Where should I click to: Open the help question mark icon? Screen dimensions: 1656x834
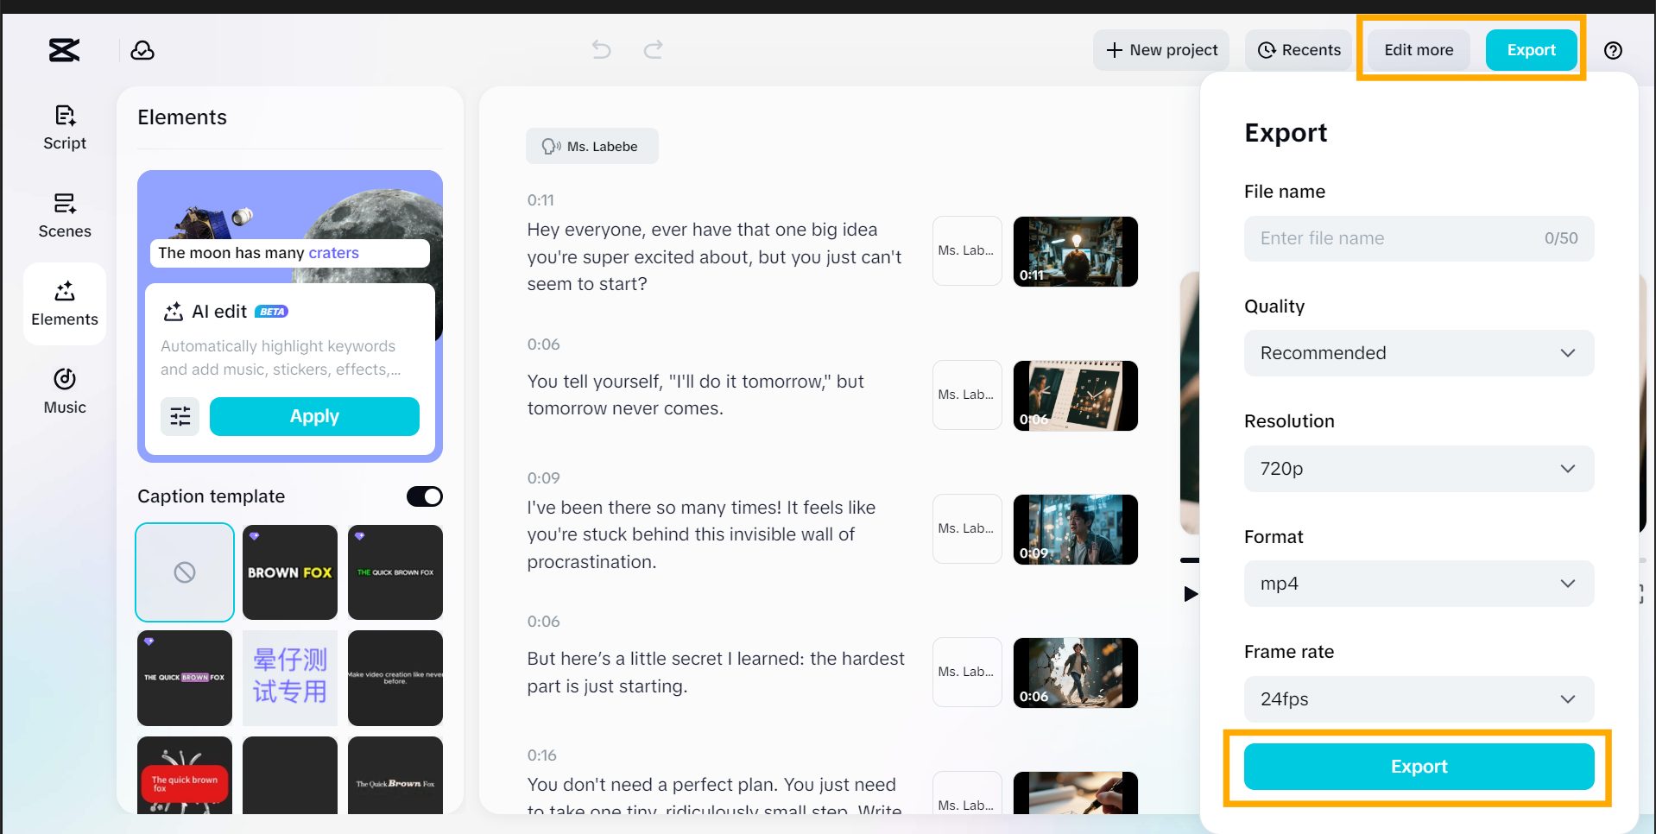coord(1612,50)
